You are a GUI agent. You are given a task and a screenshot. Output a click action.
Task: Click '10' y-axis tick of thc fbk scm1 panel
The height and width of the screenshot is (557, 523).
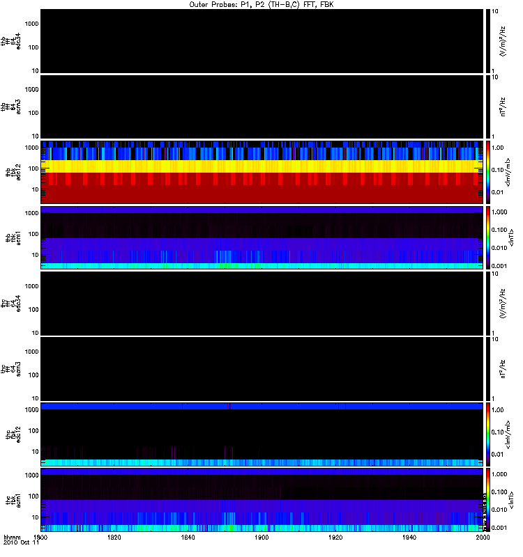pyautogui.click(x=36, y=517)
